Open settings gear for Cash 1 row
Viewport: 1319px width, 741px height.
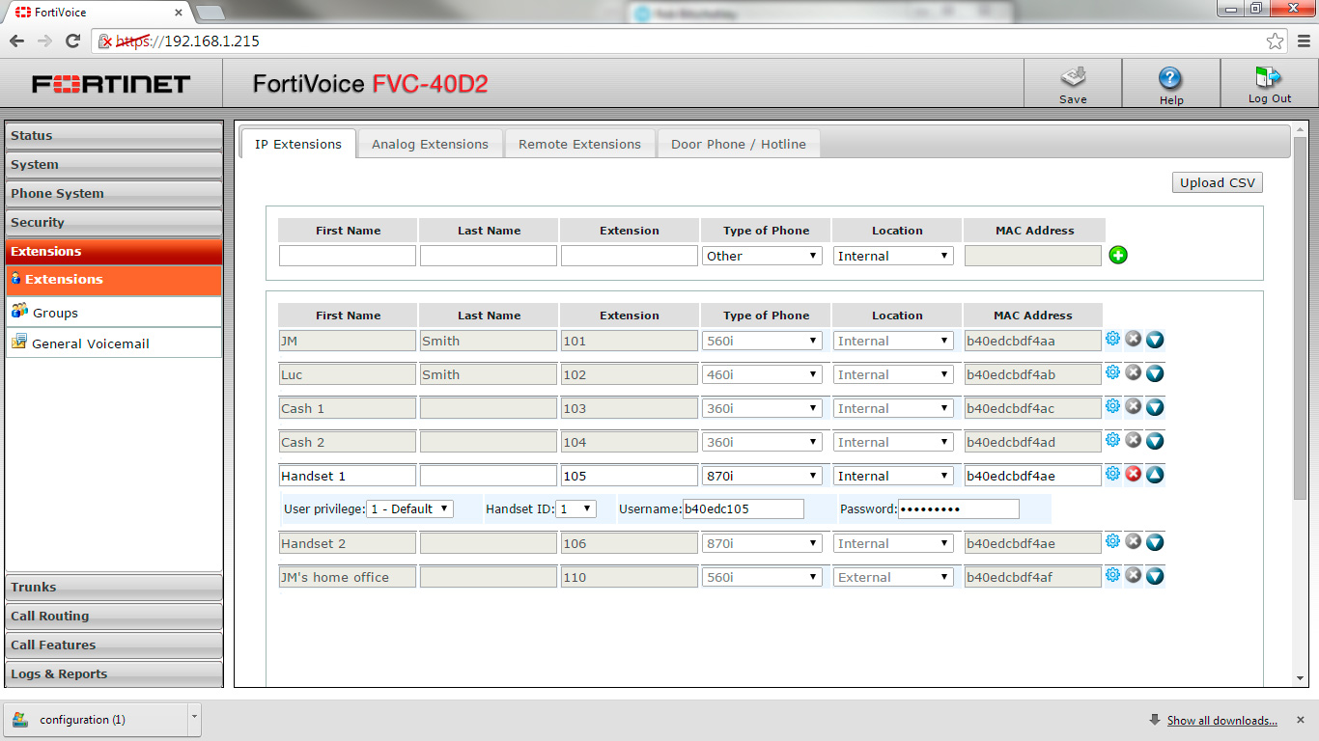[x=1112, y=407]
